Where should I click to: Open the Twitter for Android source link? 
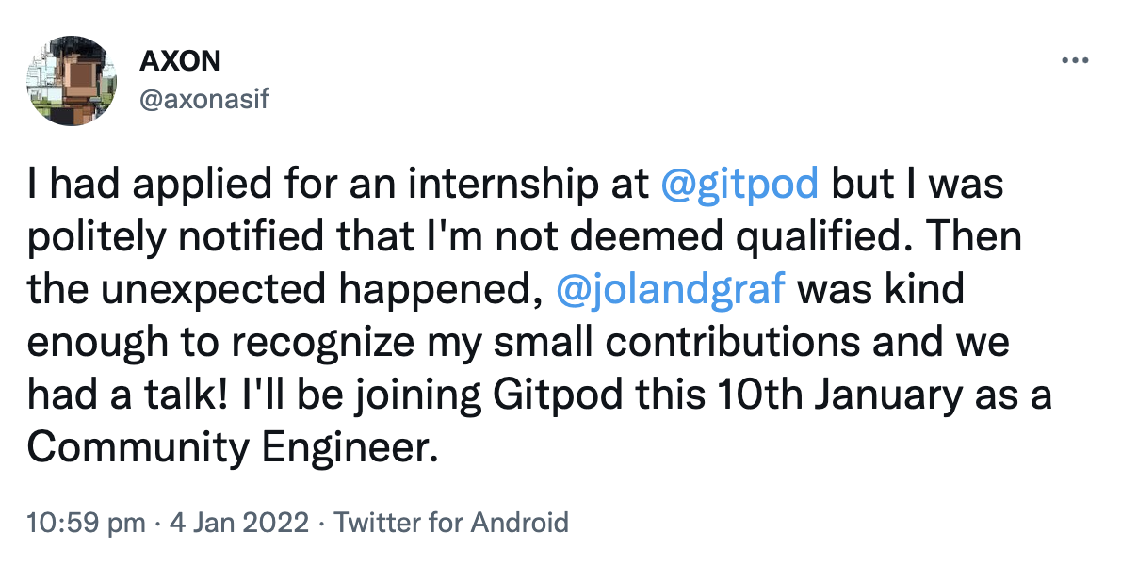[x=451, y=523]
